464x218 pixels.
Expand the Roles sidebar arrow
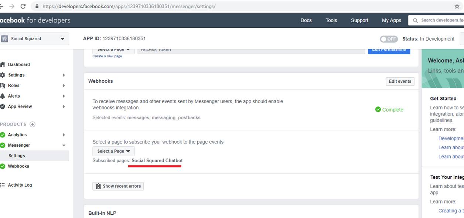(x=64, y=86)
